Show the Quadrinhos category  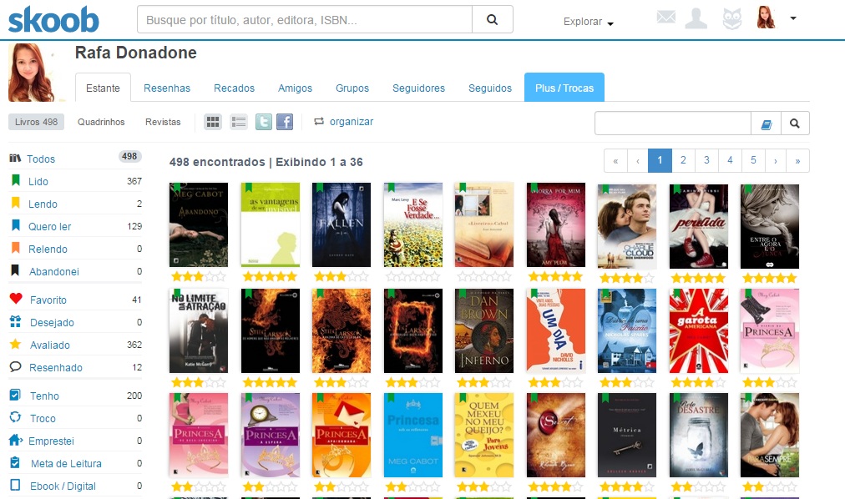[101, 122]
